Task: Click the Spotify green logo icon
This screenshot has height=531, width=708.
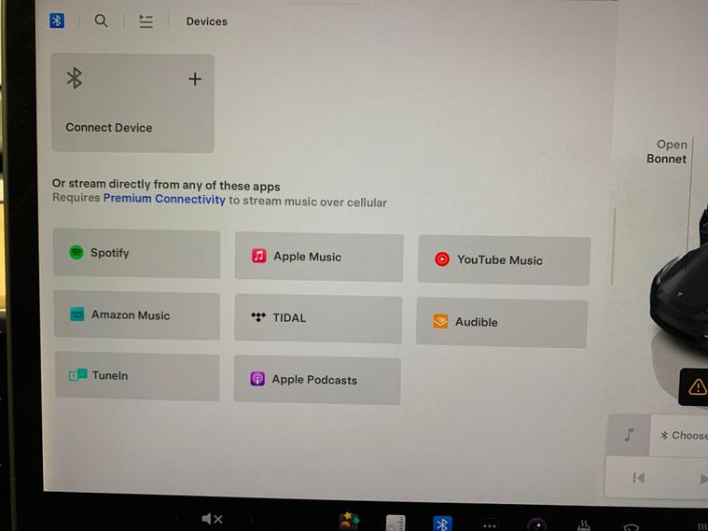Action: pyautogui.click(x=76, y=252)
